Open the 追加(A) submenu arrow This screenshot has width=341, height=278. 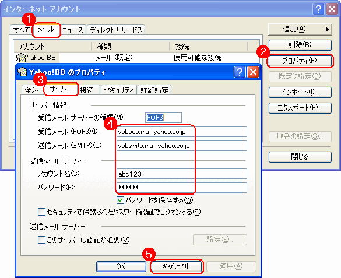pos(327,29)
